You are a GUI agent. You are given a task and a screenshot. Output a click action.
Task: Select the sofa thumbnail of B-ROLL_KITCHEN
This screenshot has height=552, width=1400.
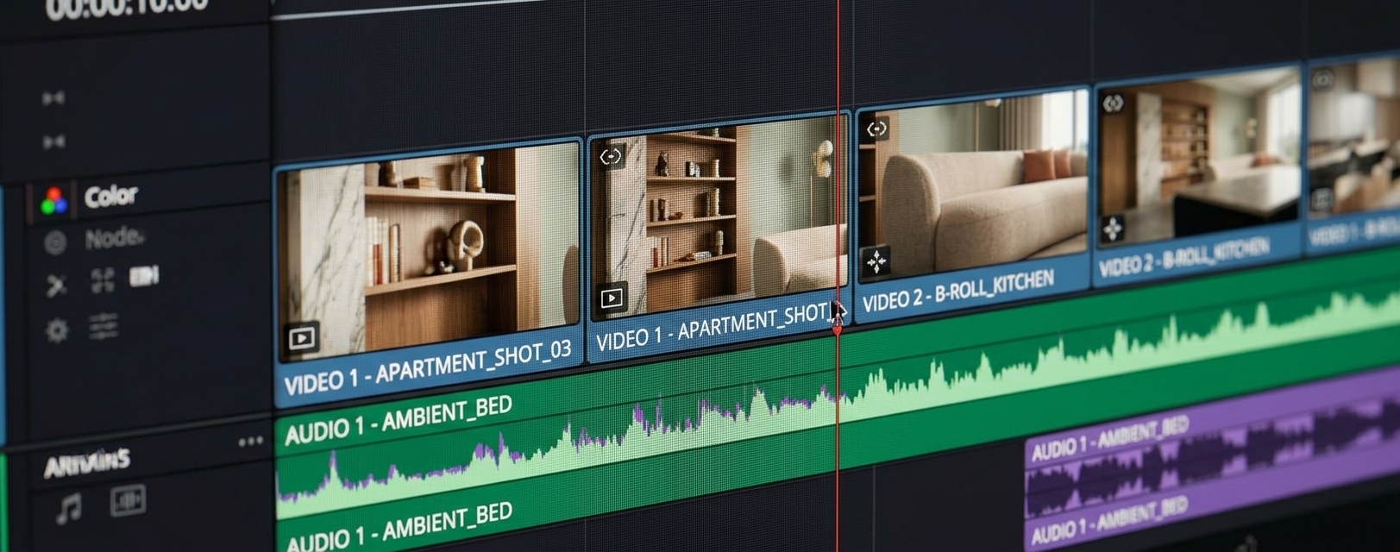(x=974, y=185)
